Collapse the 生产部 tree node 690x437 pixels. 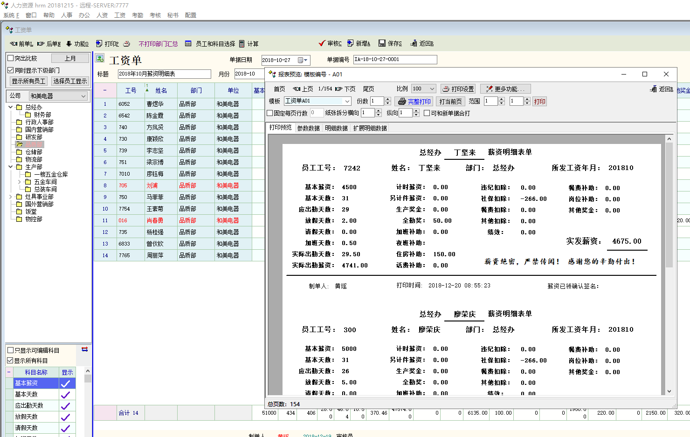point(11,167)
